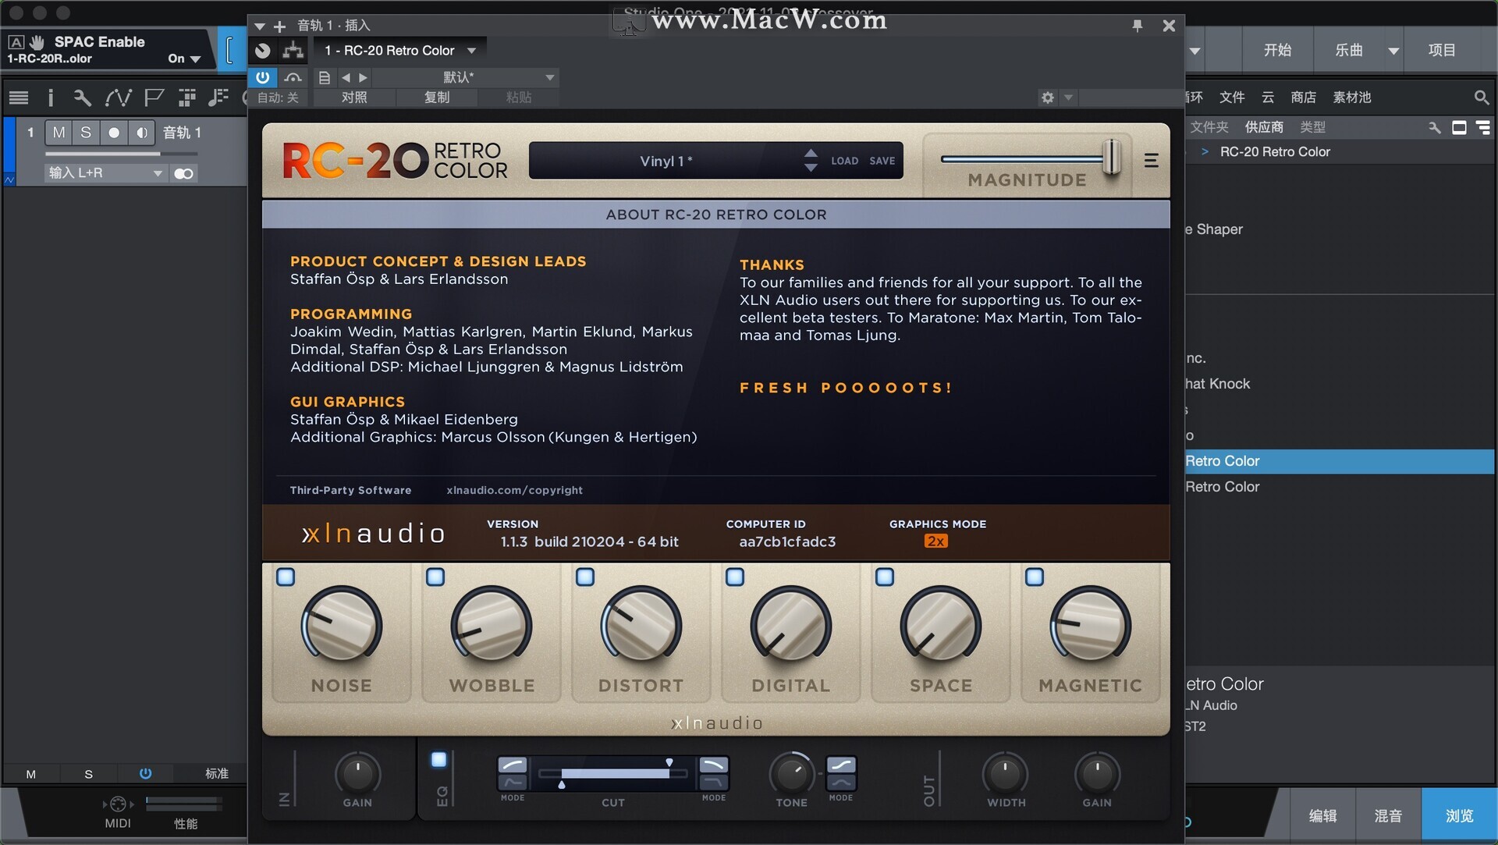
Task: Click the 粘贴 paste button
Action: pos(519,98)
